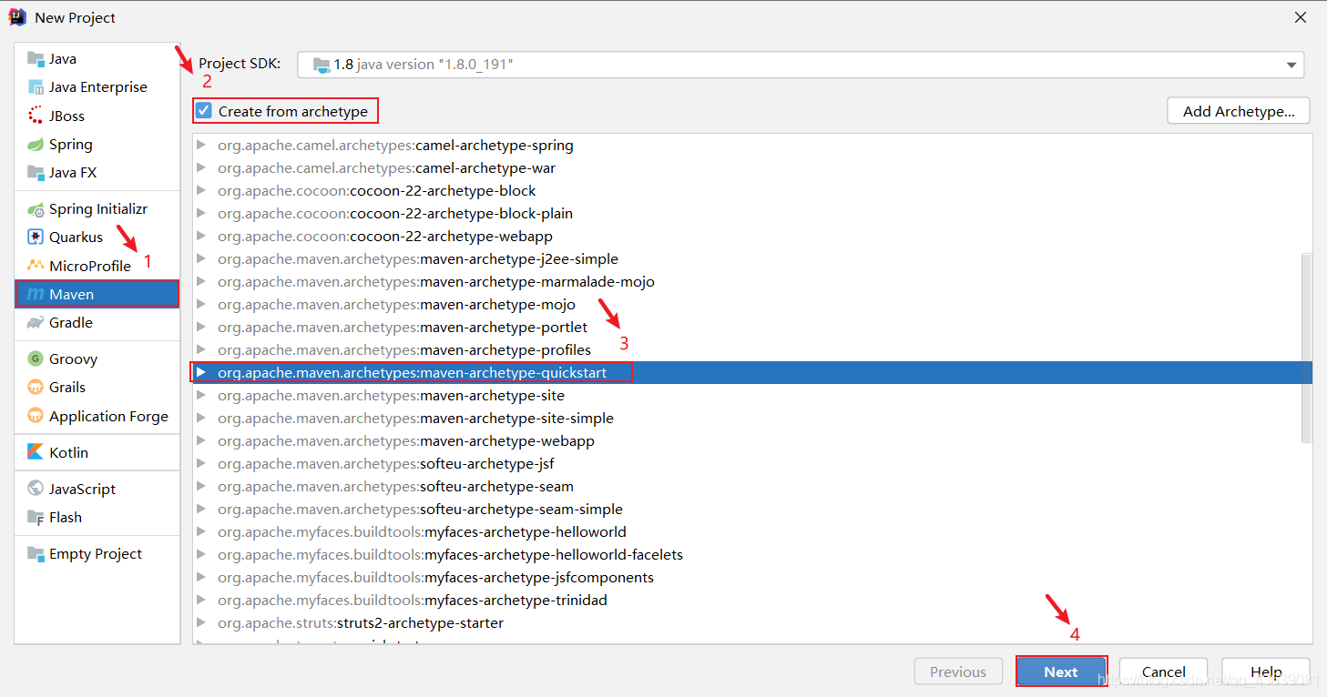Select softeu-archetype-seam-simple archetype

(x=752, y=510)
